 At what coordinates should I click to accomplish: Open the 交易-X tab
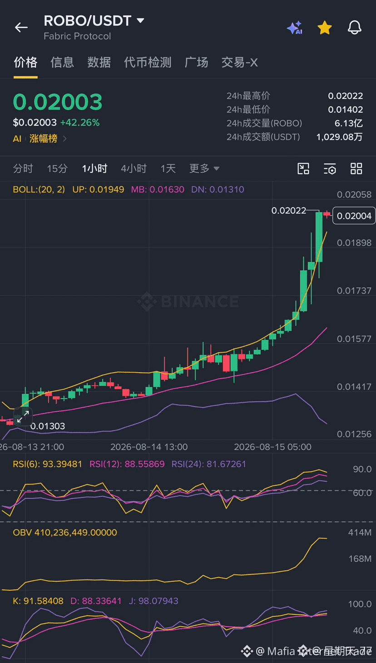[240, 62]
